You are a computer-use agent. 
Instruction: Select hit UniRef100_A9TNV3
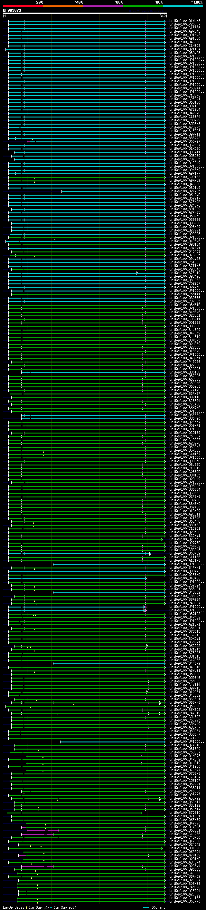click(185, 35)
